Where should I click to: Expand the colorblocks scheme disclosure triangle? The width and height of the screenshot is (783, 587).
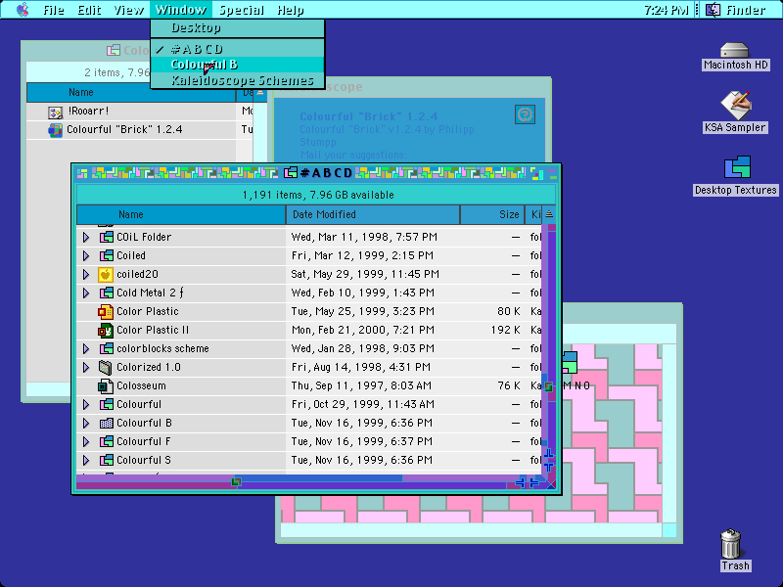86,349
